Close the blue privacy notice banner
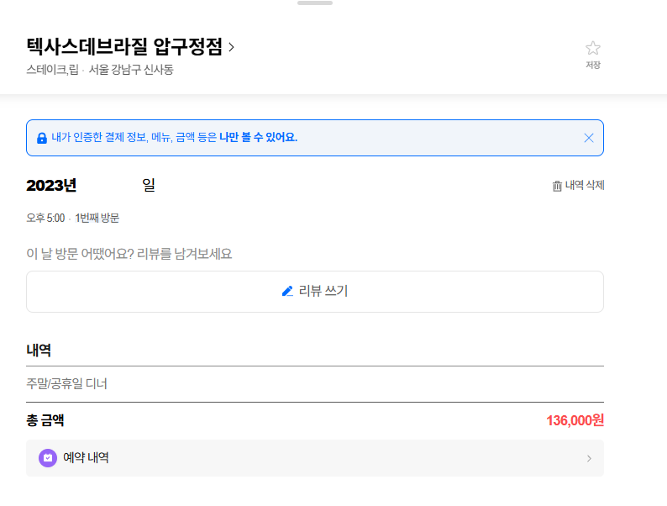The height and width of the screenshot is (506, 667). coord(589,138)
